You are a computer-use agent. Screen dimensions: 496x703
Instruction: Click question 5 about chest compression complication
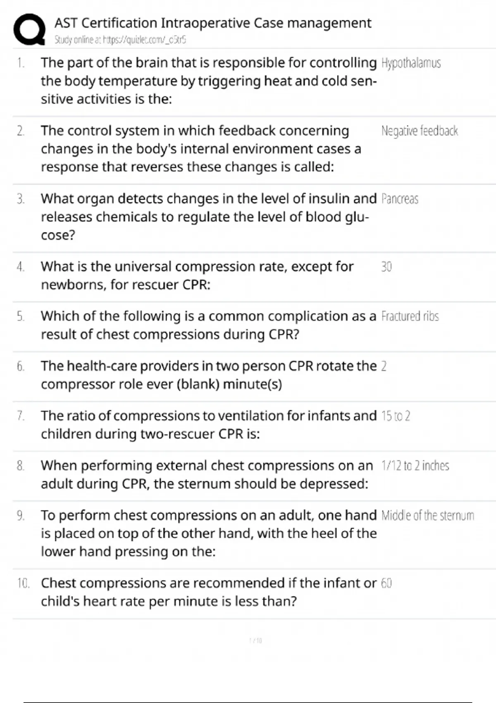pyautogui.click(x=208, y=325)
